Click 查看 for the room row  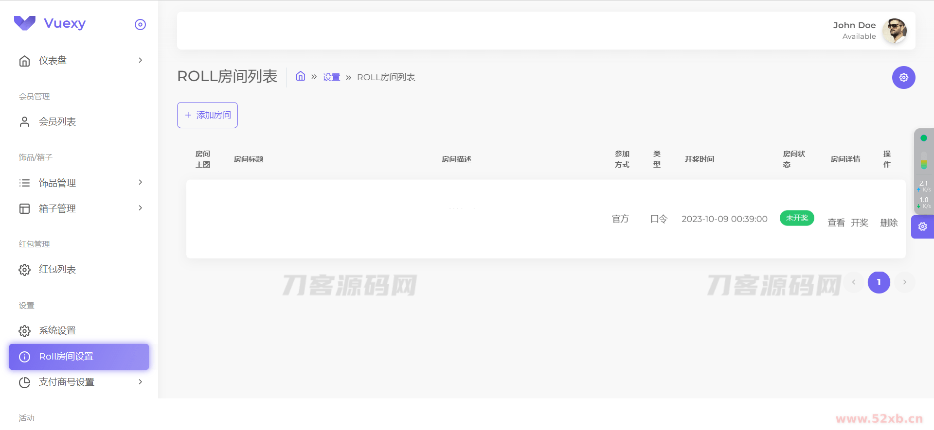click(x=836, y=223)
